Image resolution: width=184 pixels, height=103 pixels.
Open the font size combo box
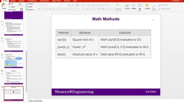[63, 5]
